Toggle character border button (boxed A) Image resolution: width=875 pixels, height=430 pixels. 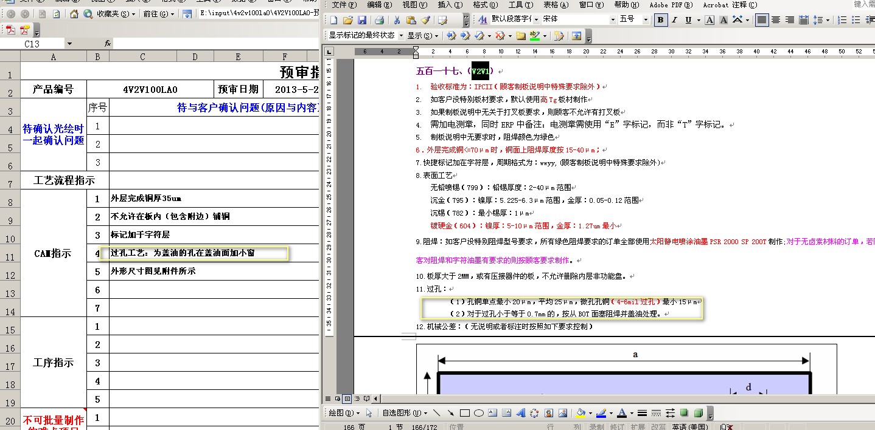click(709, 20)
